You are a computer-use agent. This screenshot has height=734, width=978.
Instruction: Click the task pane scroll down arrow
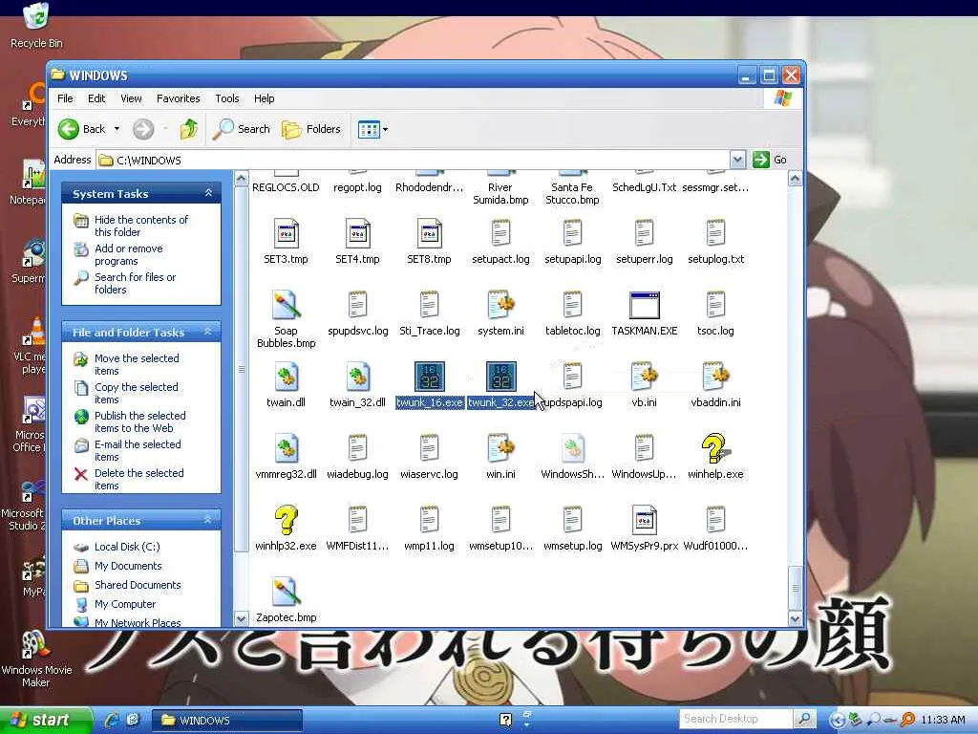(x=241, y=618)
